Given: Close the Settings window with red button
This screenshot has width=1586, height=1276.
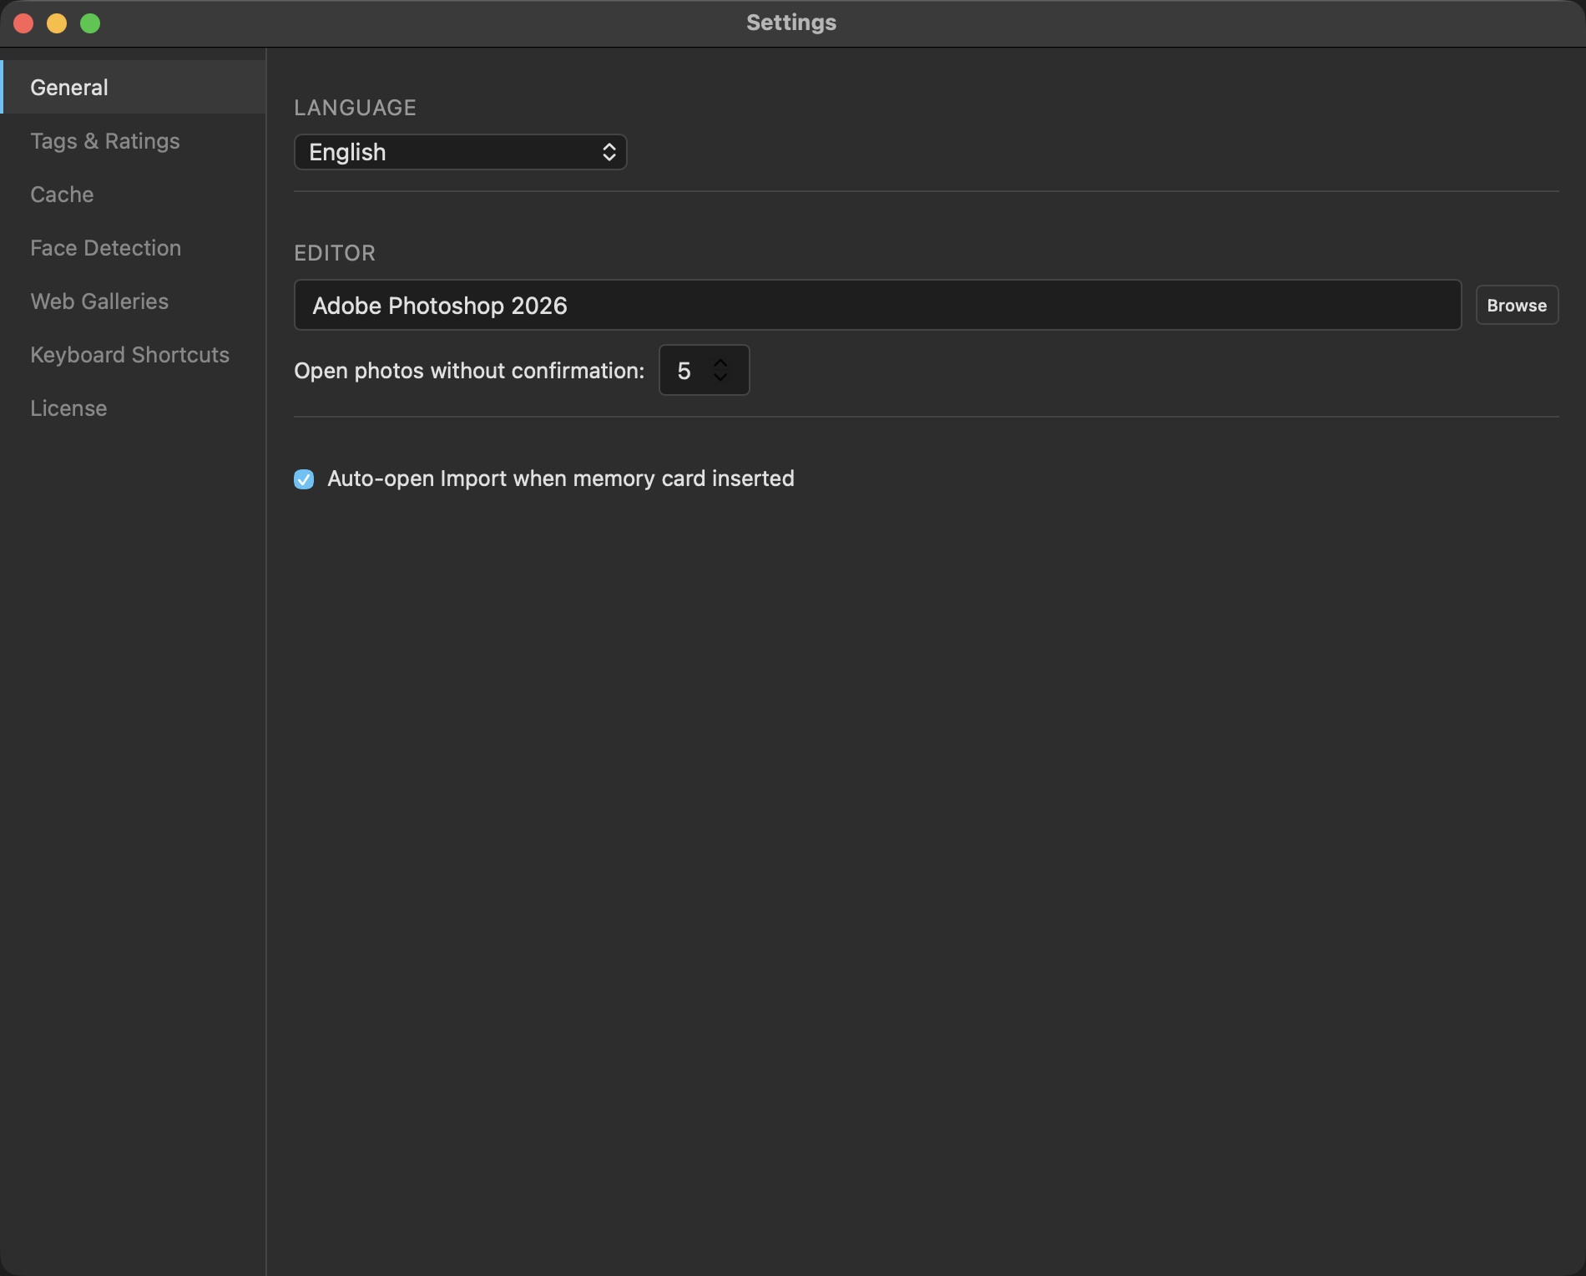Looking at the screenshot, I should point(23,23).
